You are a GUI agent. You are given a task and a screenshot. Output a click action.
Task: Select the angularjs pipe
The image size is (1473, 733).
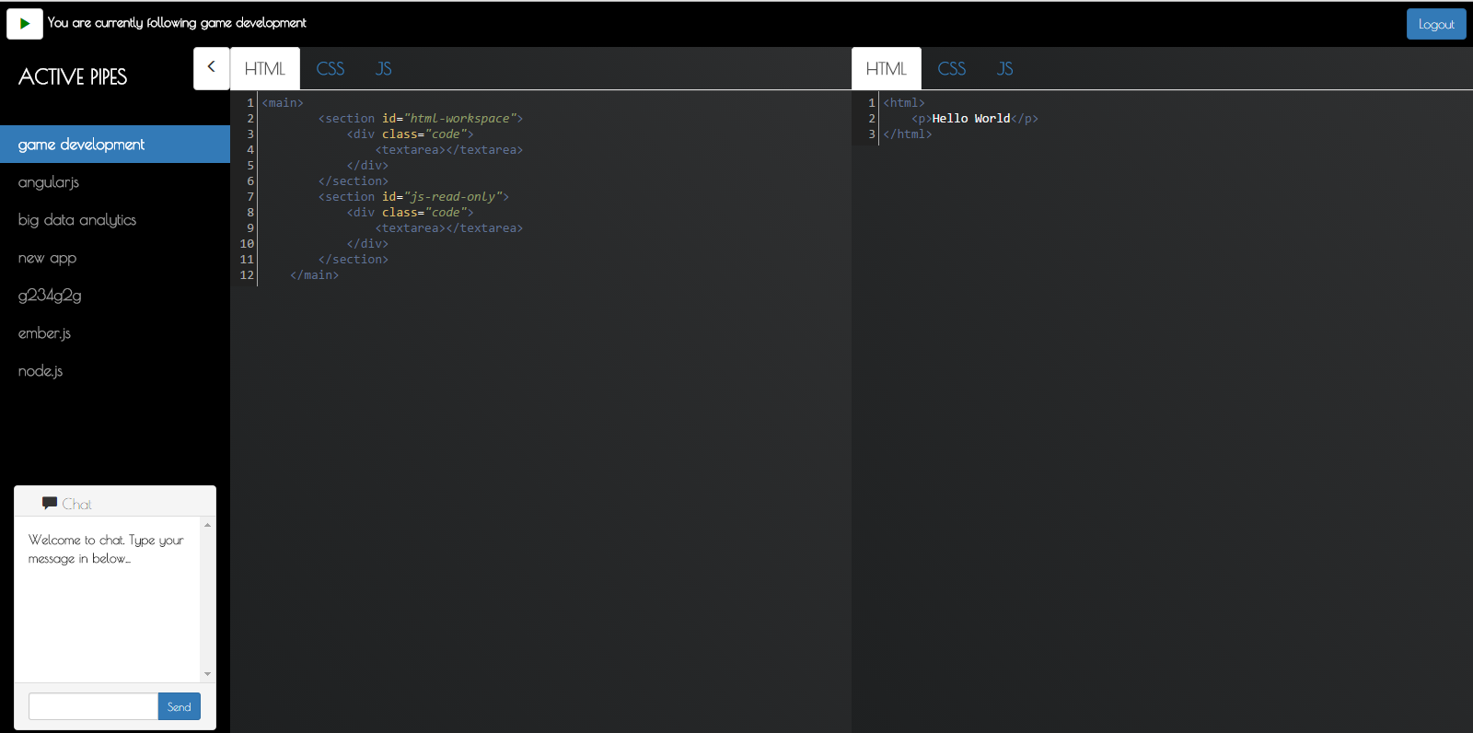click(x=115, y=182)
